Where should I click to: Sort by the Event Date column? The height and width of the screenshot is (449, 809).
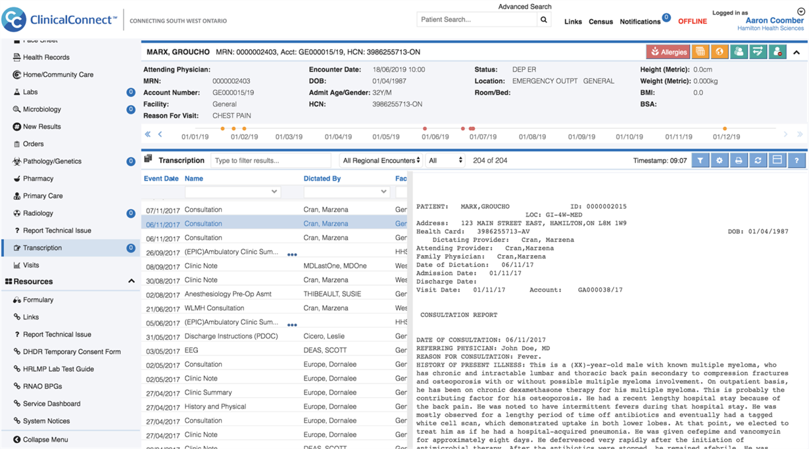click(x=161, y=179)
